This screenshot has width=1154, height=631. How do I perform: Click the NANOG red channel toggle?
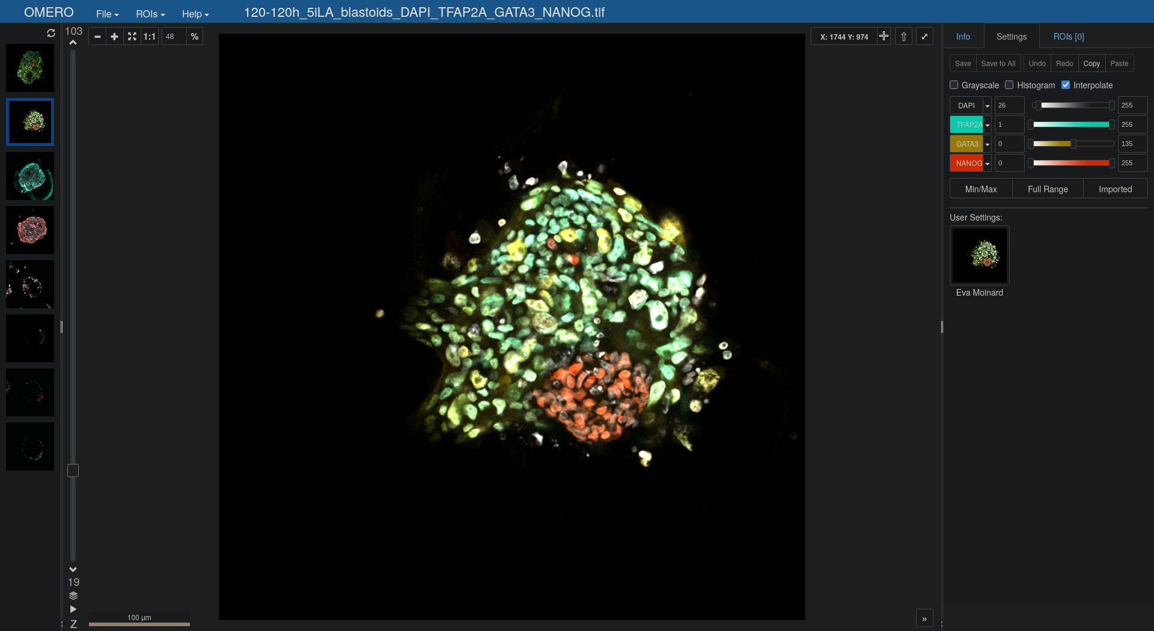(966, 163)
